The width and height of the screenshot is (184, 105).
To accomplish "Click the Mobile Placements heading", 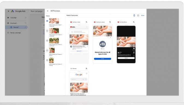I will [x=72, y=15].
